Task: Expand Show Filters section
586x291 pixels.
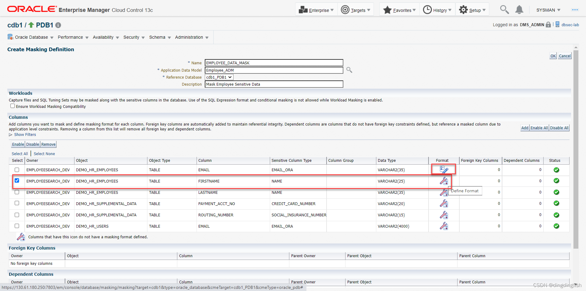Action: click(22, 135)
